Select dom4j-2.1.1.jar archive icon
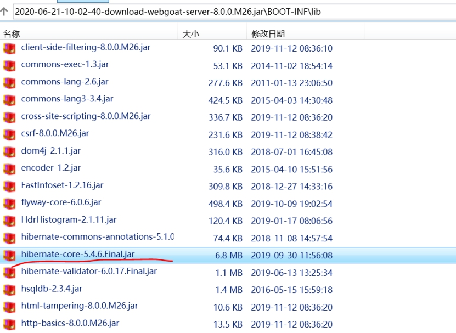This screenshot has width=456, height=333. [x=9, y=152]
